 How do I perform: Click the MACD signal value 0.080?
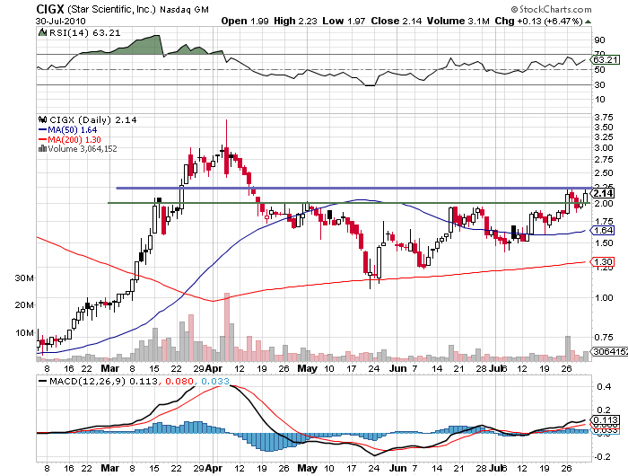[x=179, y=381]
